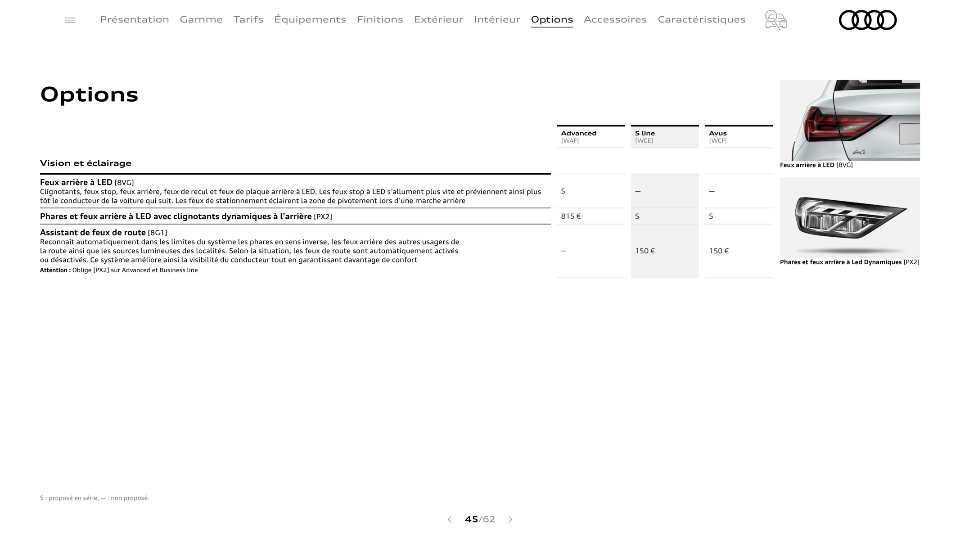The image size is (960, 540).
Task: Click the LED rear light photo
Action: 850,121
